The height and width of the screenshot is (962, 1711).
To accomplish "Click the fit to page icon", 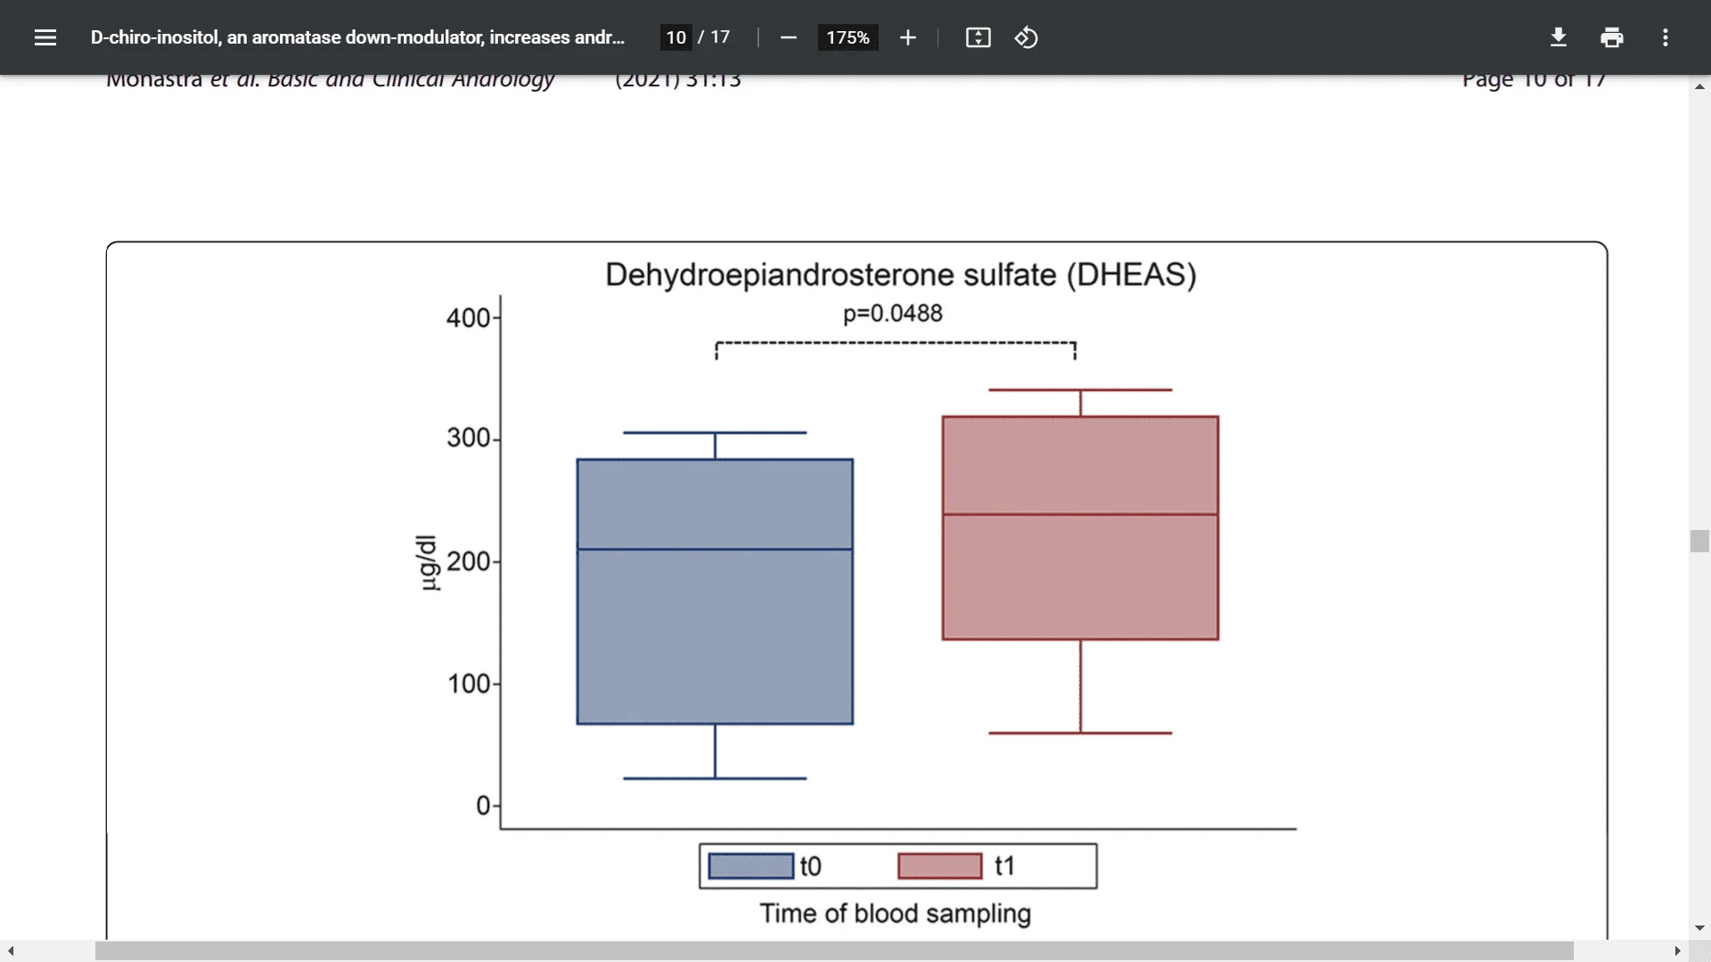I will coord(978,37).
